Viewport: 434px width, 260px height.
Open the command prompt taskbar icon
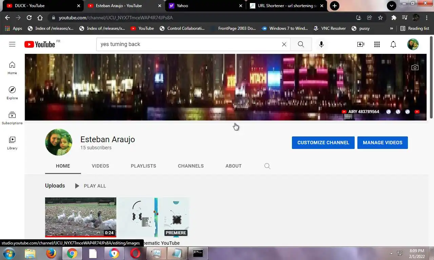coord(198,253)
